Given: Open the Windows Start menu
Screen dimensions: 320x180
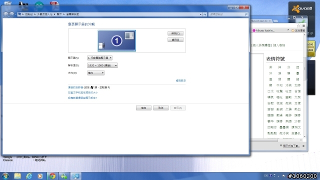Looking at the screenshot, I should pyautogui.click(x=5, y=176).
